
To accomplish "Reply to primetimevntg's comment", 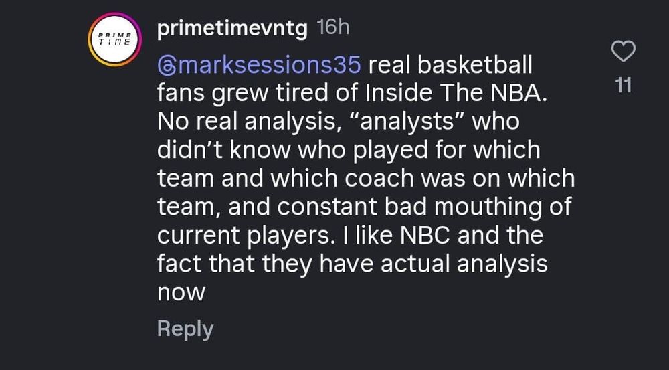I will (x=185, y=329).
